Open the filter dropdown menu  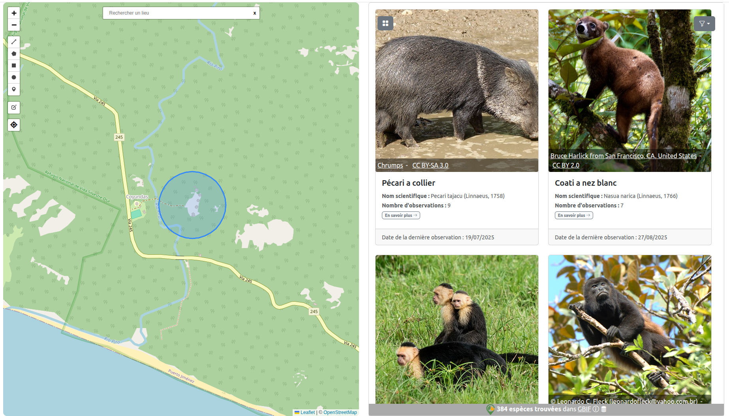point(704,24)
